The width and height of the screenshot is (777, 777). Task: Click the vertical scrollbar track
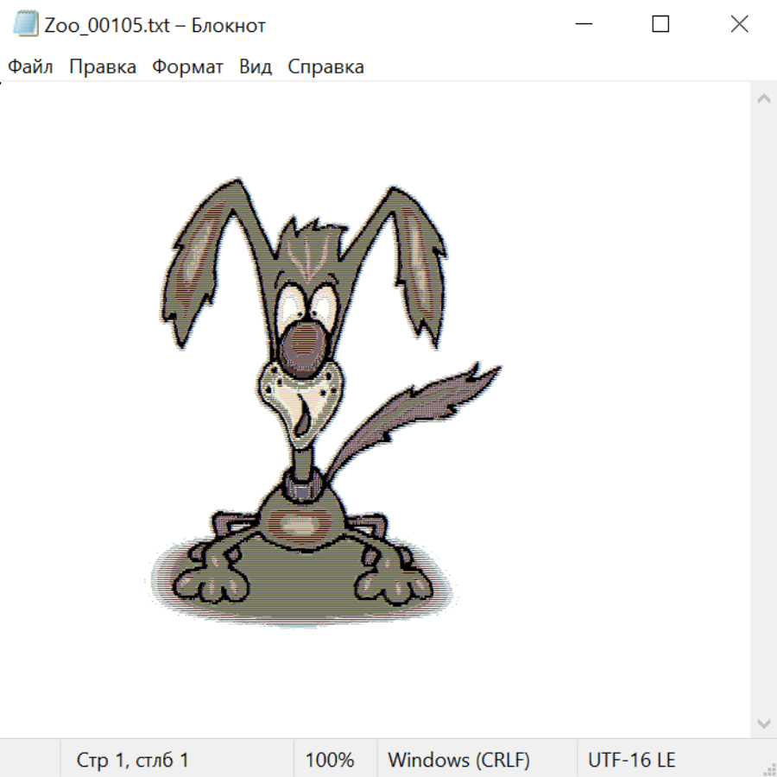[x=763, y=410]
